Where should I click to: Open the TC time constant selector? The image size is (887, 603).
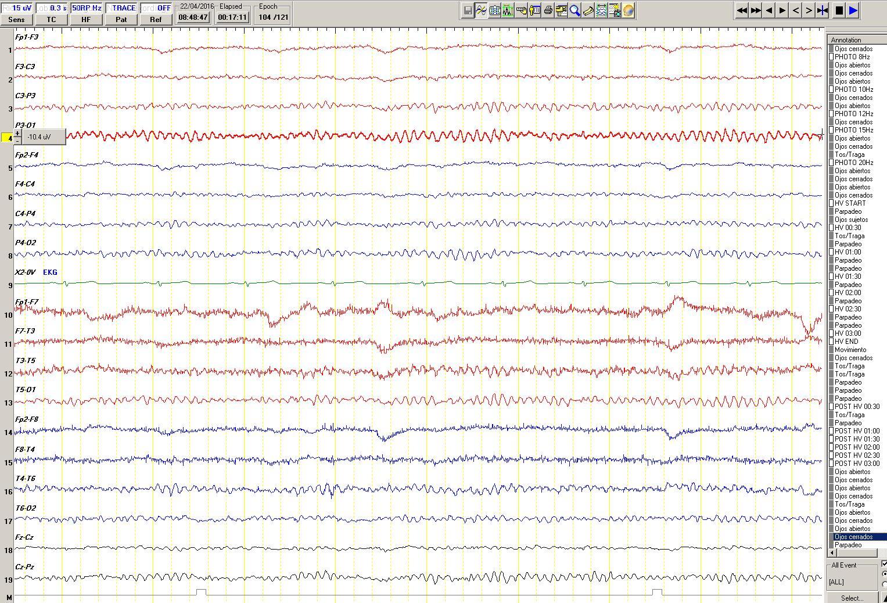(51, 19)
